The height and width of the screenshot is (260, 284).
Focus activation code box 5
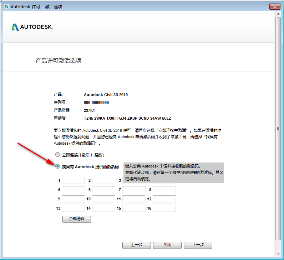(73, 190)
